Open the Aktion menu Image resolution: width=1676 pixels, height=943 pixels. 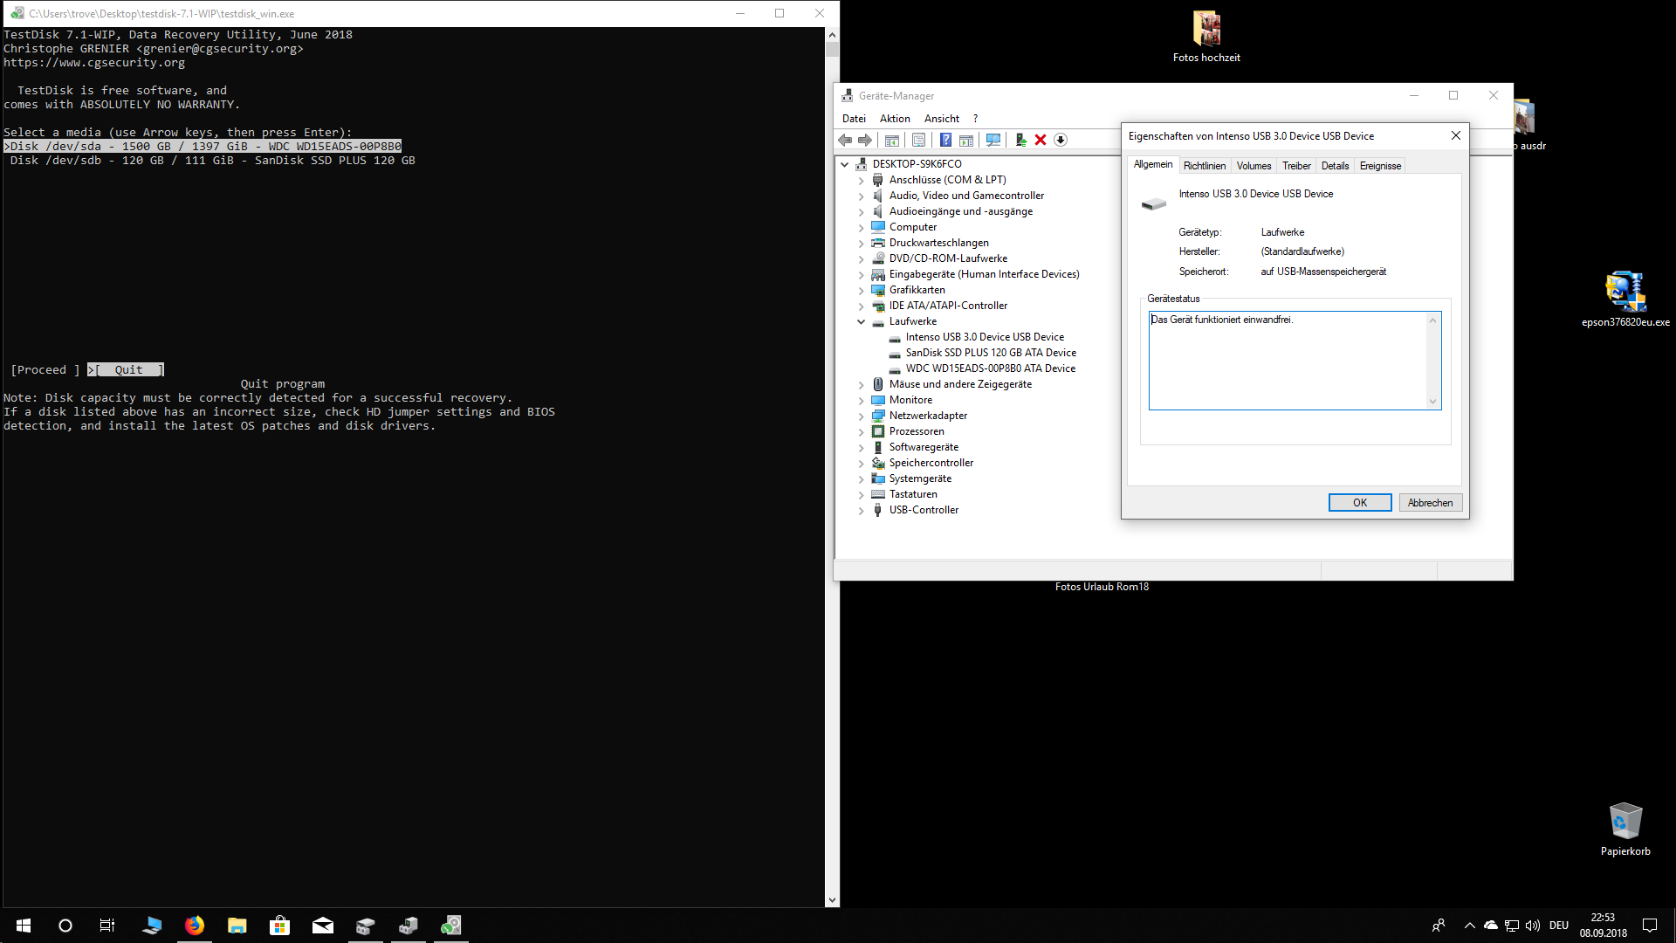tap(894, 119)
